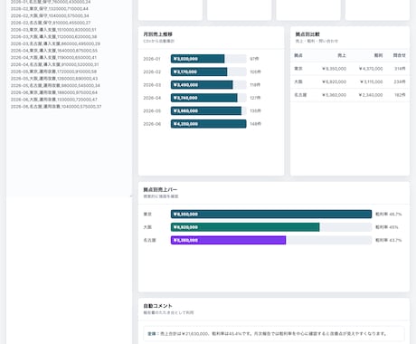Select the 2026-01 monthly sales bar
Image resolution: width=416 pixels, height=344 pixels.
point(197,59)
